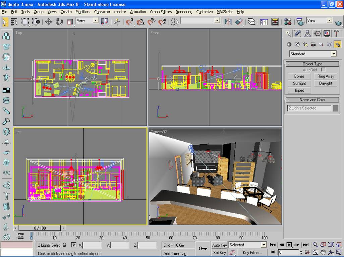Open the MAXScript menu
The width and height of the screenshot is (344, 257).
point(224,12)
